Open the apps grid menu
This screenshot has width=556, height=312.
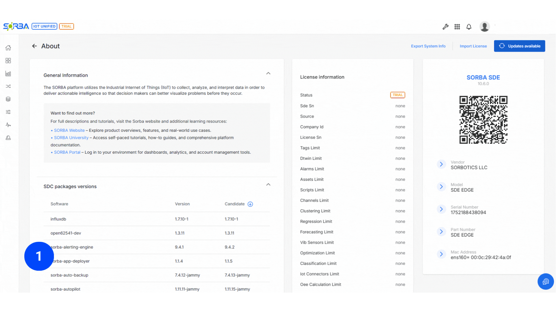point(457,27)
